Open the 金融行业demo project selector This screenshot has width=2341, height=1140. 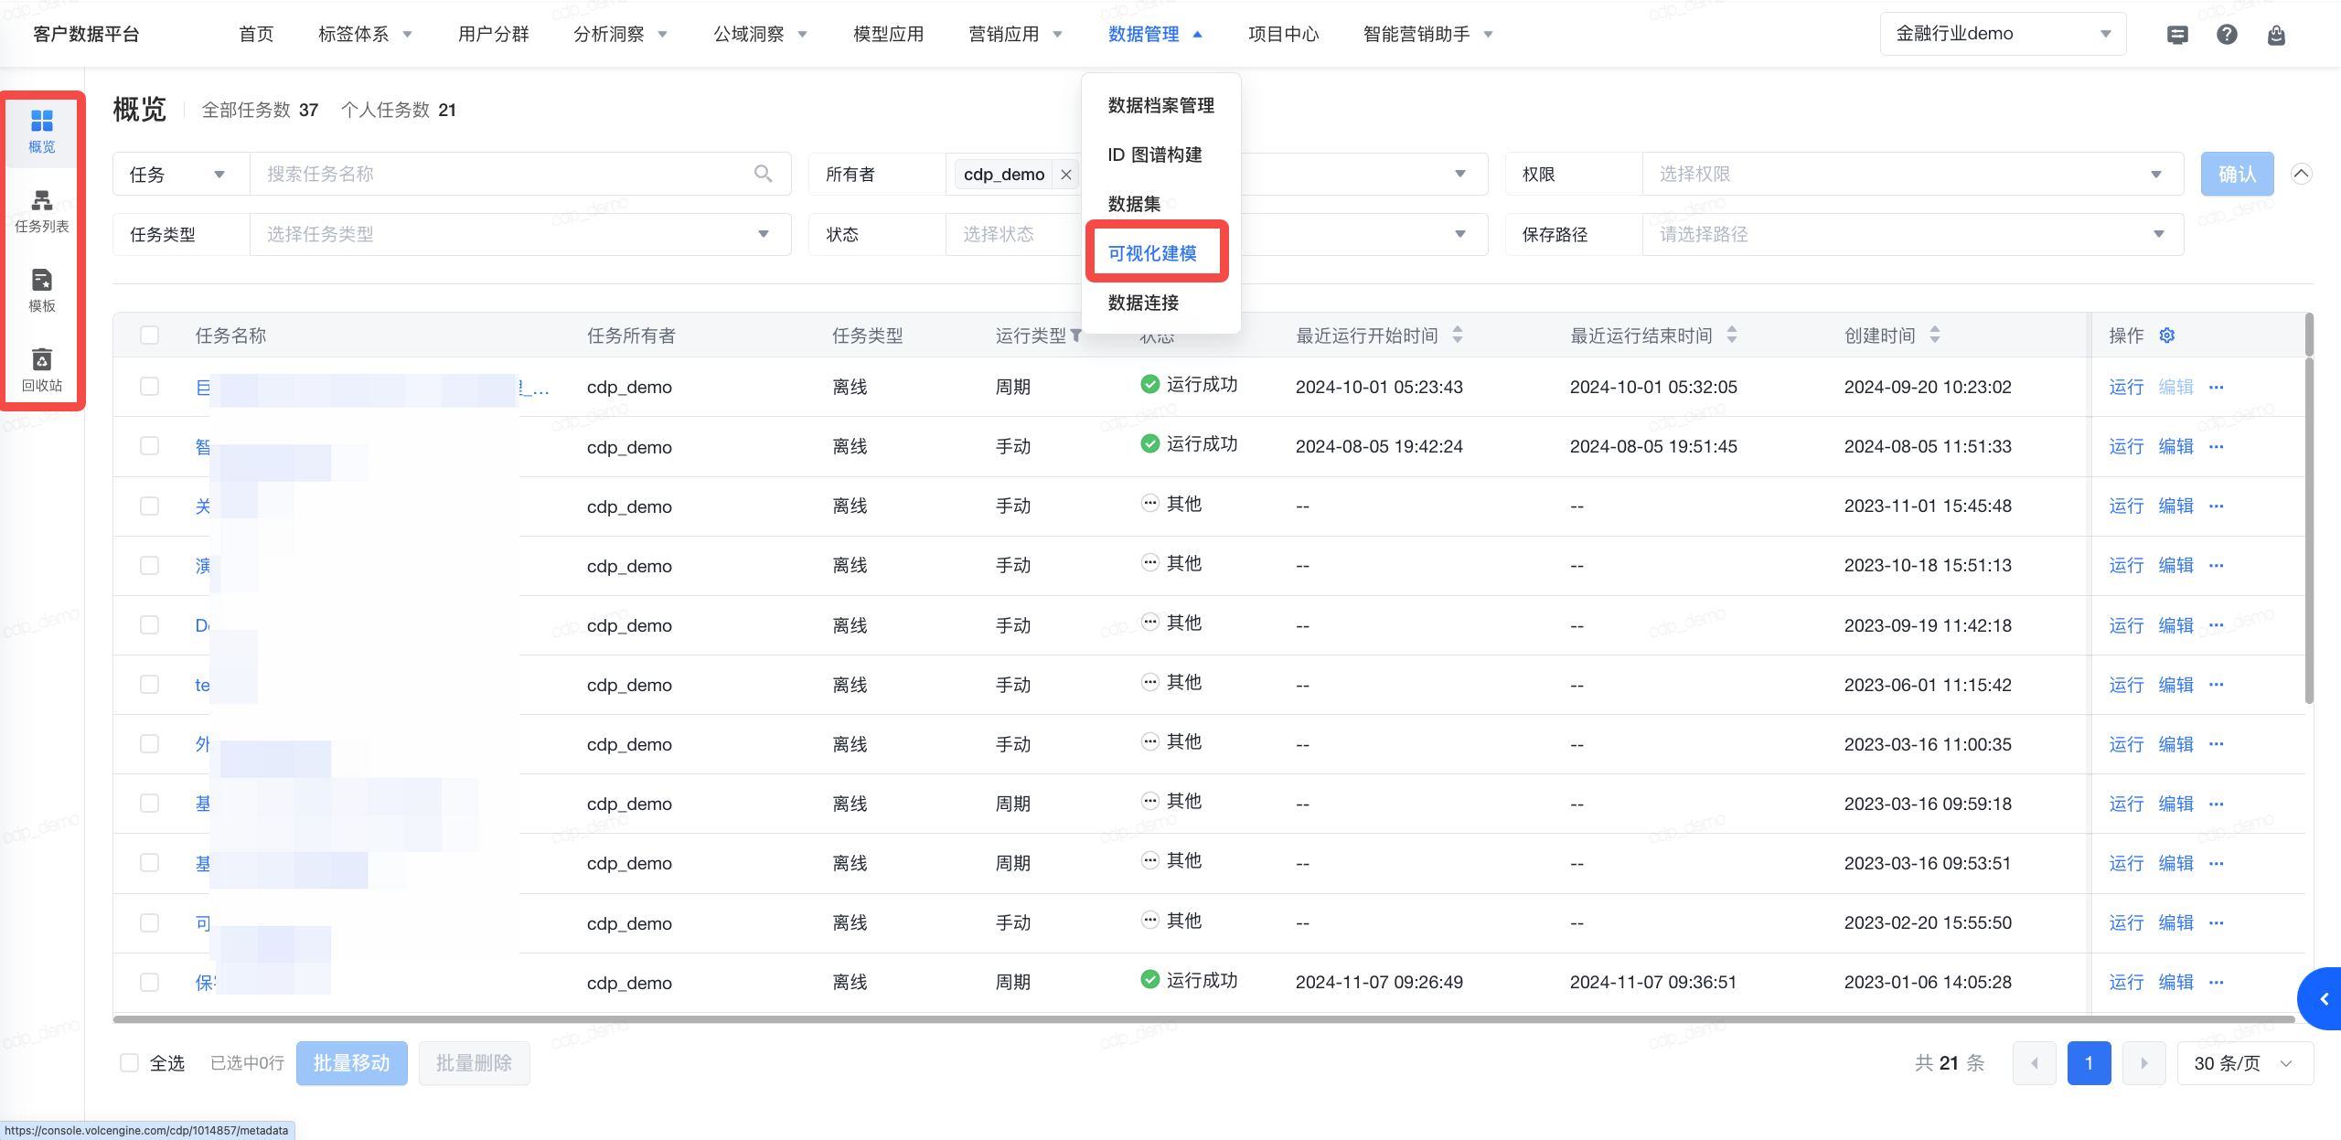(2003, 34)
